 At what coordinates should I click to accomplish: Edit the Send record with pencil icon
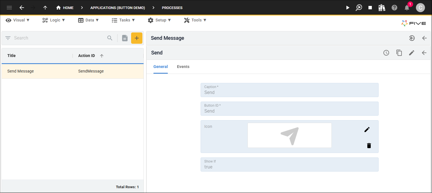pos(412,52)
